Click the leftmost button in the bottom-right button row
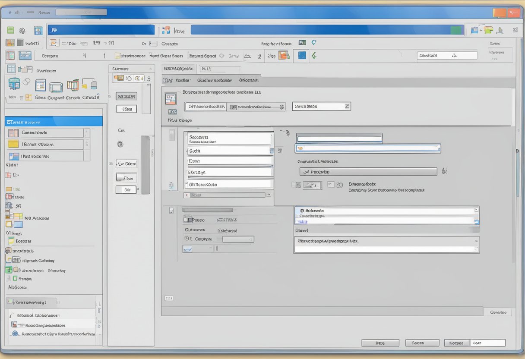 [x=380, y=343]
